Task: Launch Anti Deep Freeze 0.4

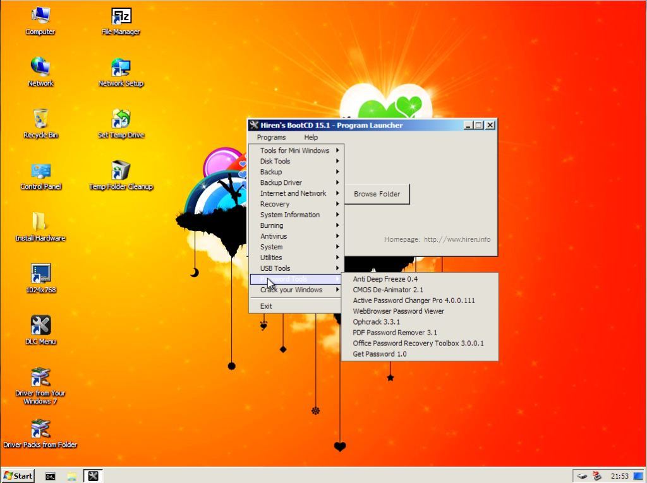Action: click(x=420, y=279)
